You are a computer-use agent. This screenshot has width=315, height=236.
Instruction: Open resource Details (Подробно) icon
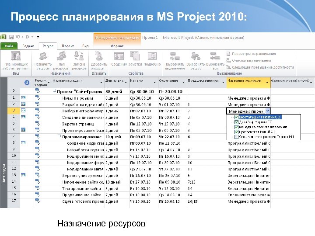152,56
